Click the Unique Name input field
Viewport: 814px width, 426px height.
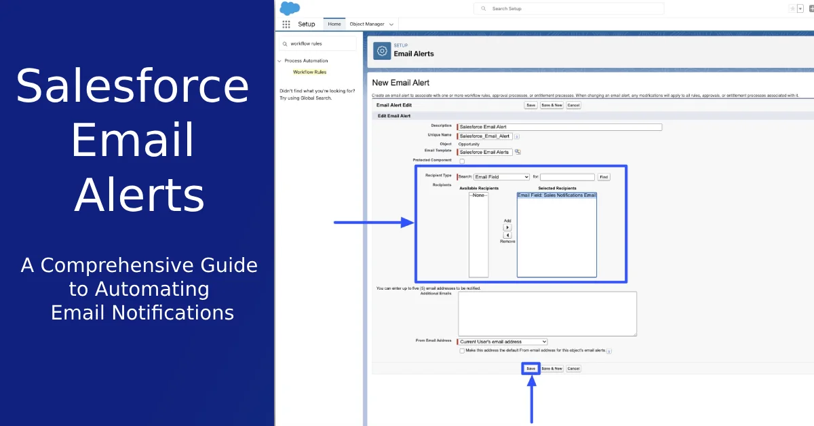pos(485,136)
